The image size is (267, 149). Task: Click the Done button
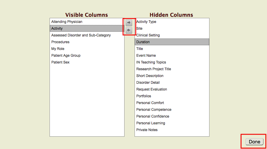pyautogui.click(x=254, y=142)
